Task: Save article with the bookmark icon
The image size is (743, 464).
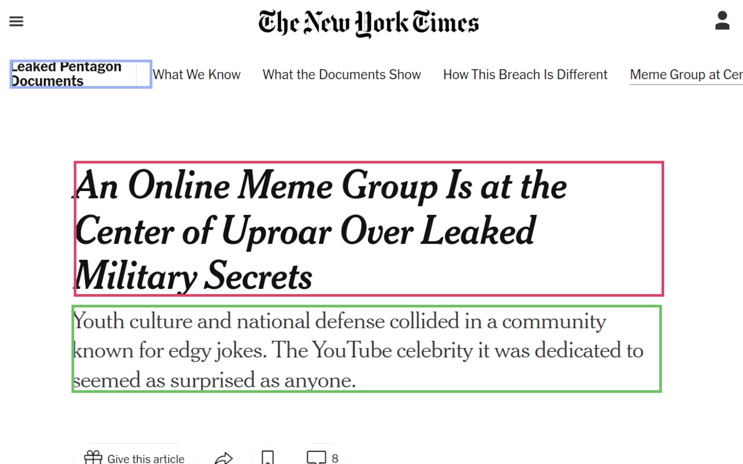Action: tap(268, 458)
